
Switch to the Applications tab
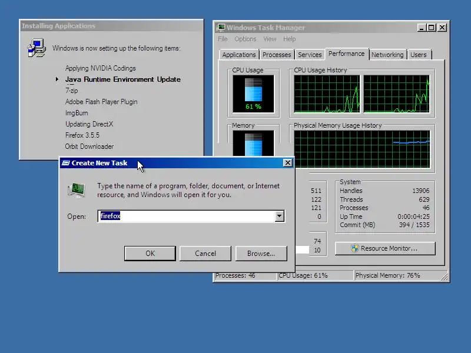[239, 55]
